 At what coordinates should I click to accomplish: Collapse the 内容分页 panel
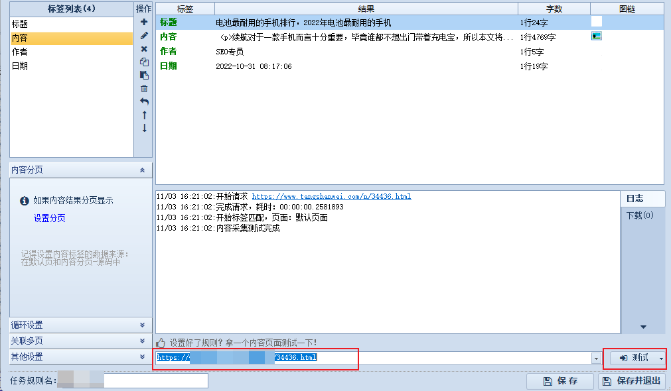click(142, 170)
